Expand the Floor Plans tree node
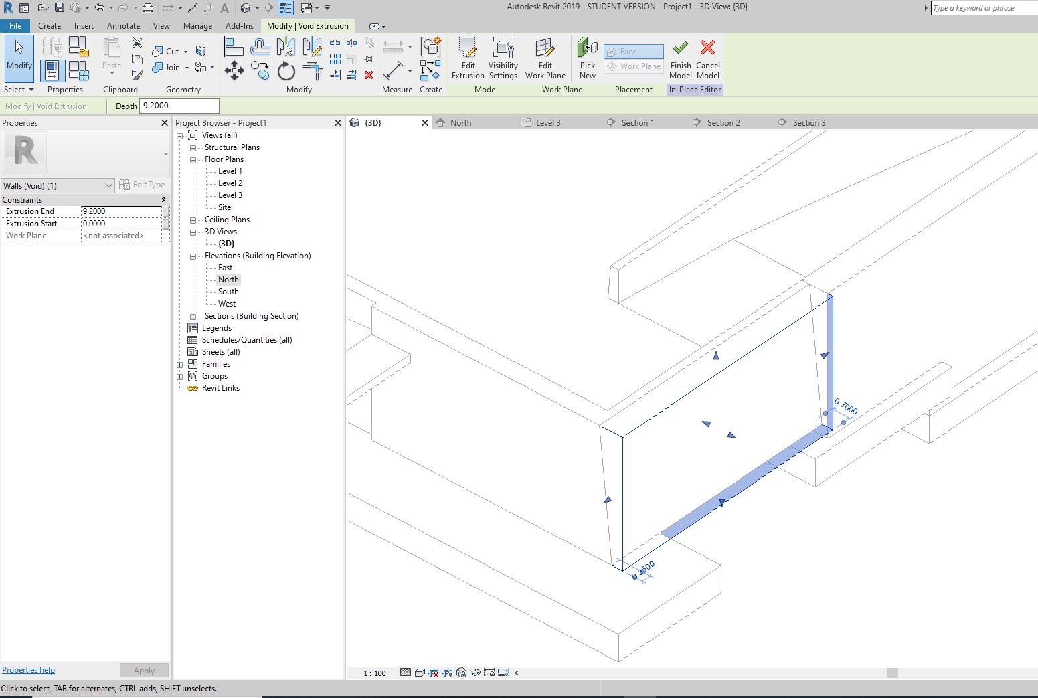 click(x=193, y=159)
